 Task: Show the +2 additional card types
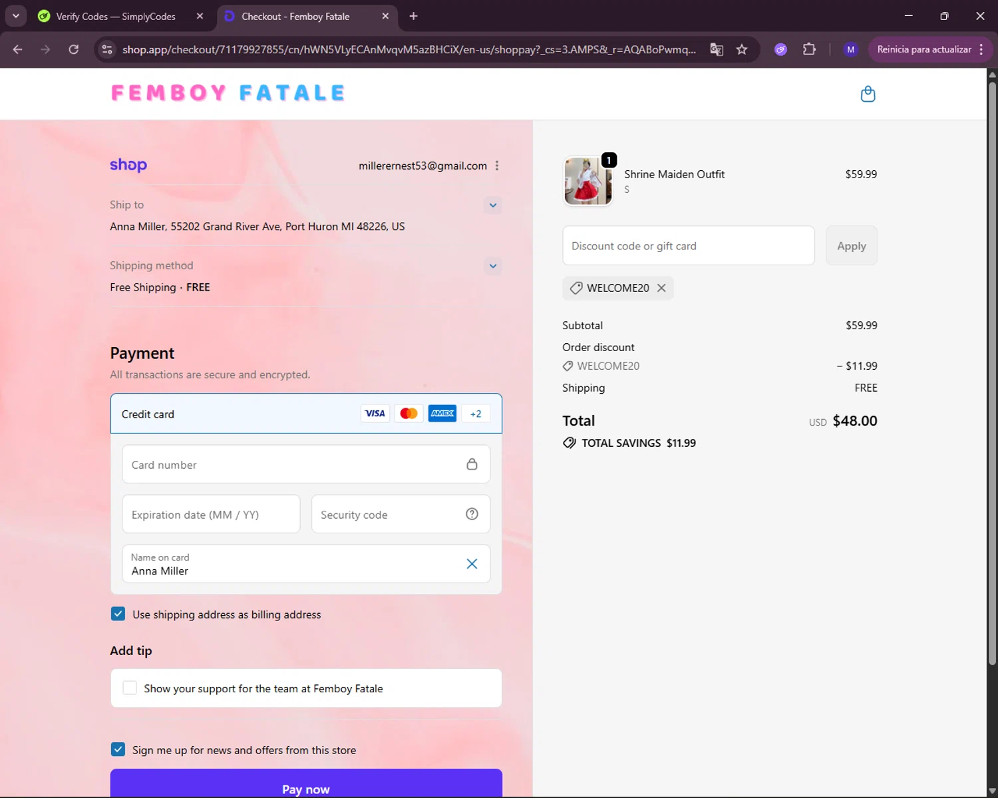point(476,414)
